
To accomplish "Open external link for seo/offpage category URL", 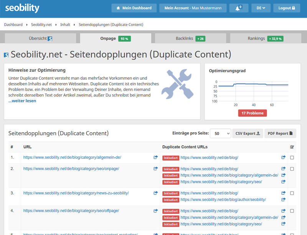I will tap(155, 211).
